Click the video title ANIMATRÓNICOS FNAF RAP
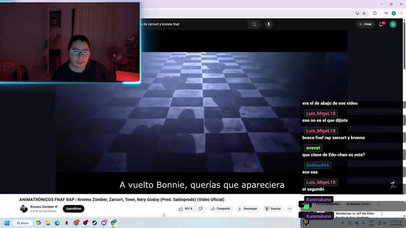 [122, 199]
